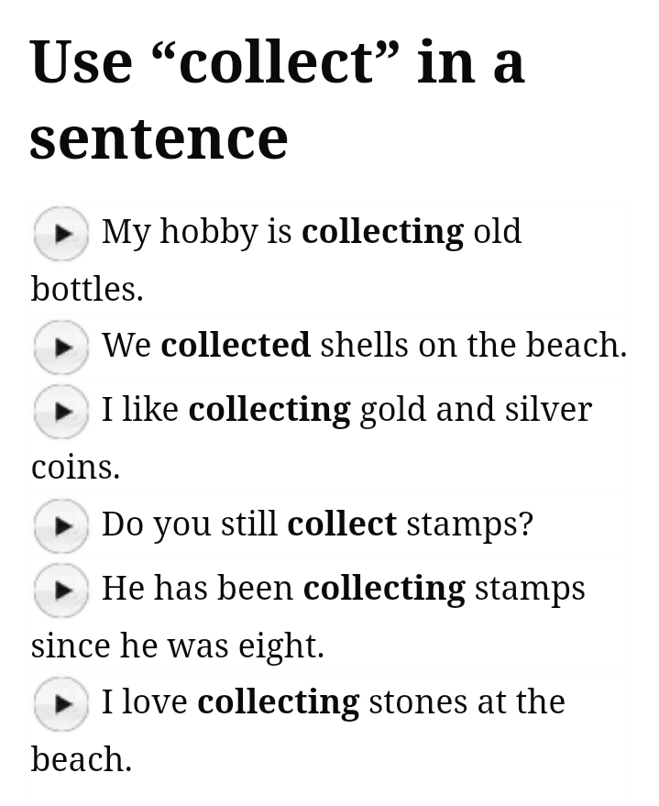This screenshot has height=806, width=659.
Task: Click the word "sentence" in the heading
Action: point(159,138)
